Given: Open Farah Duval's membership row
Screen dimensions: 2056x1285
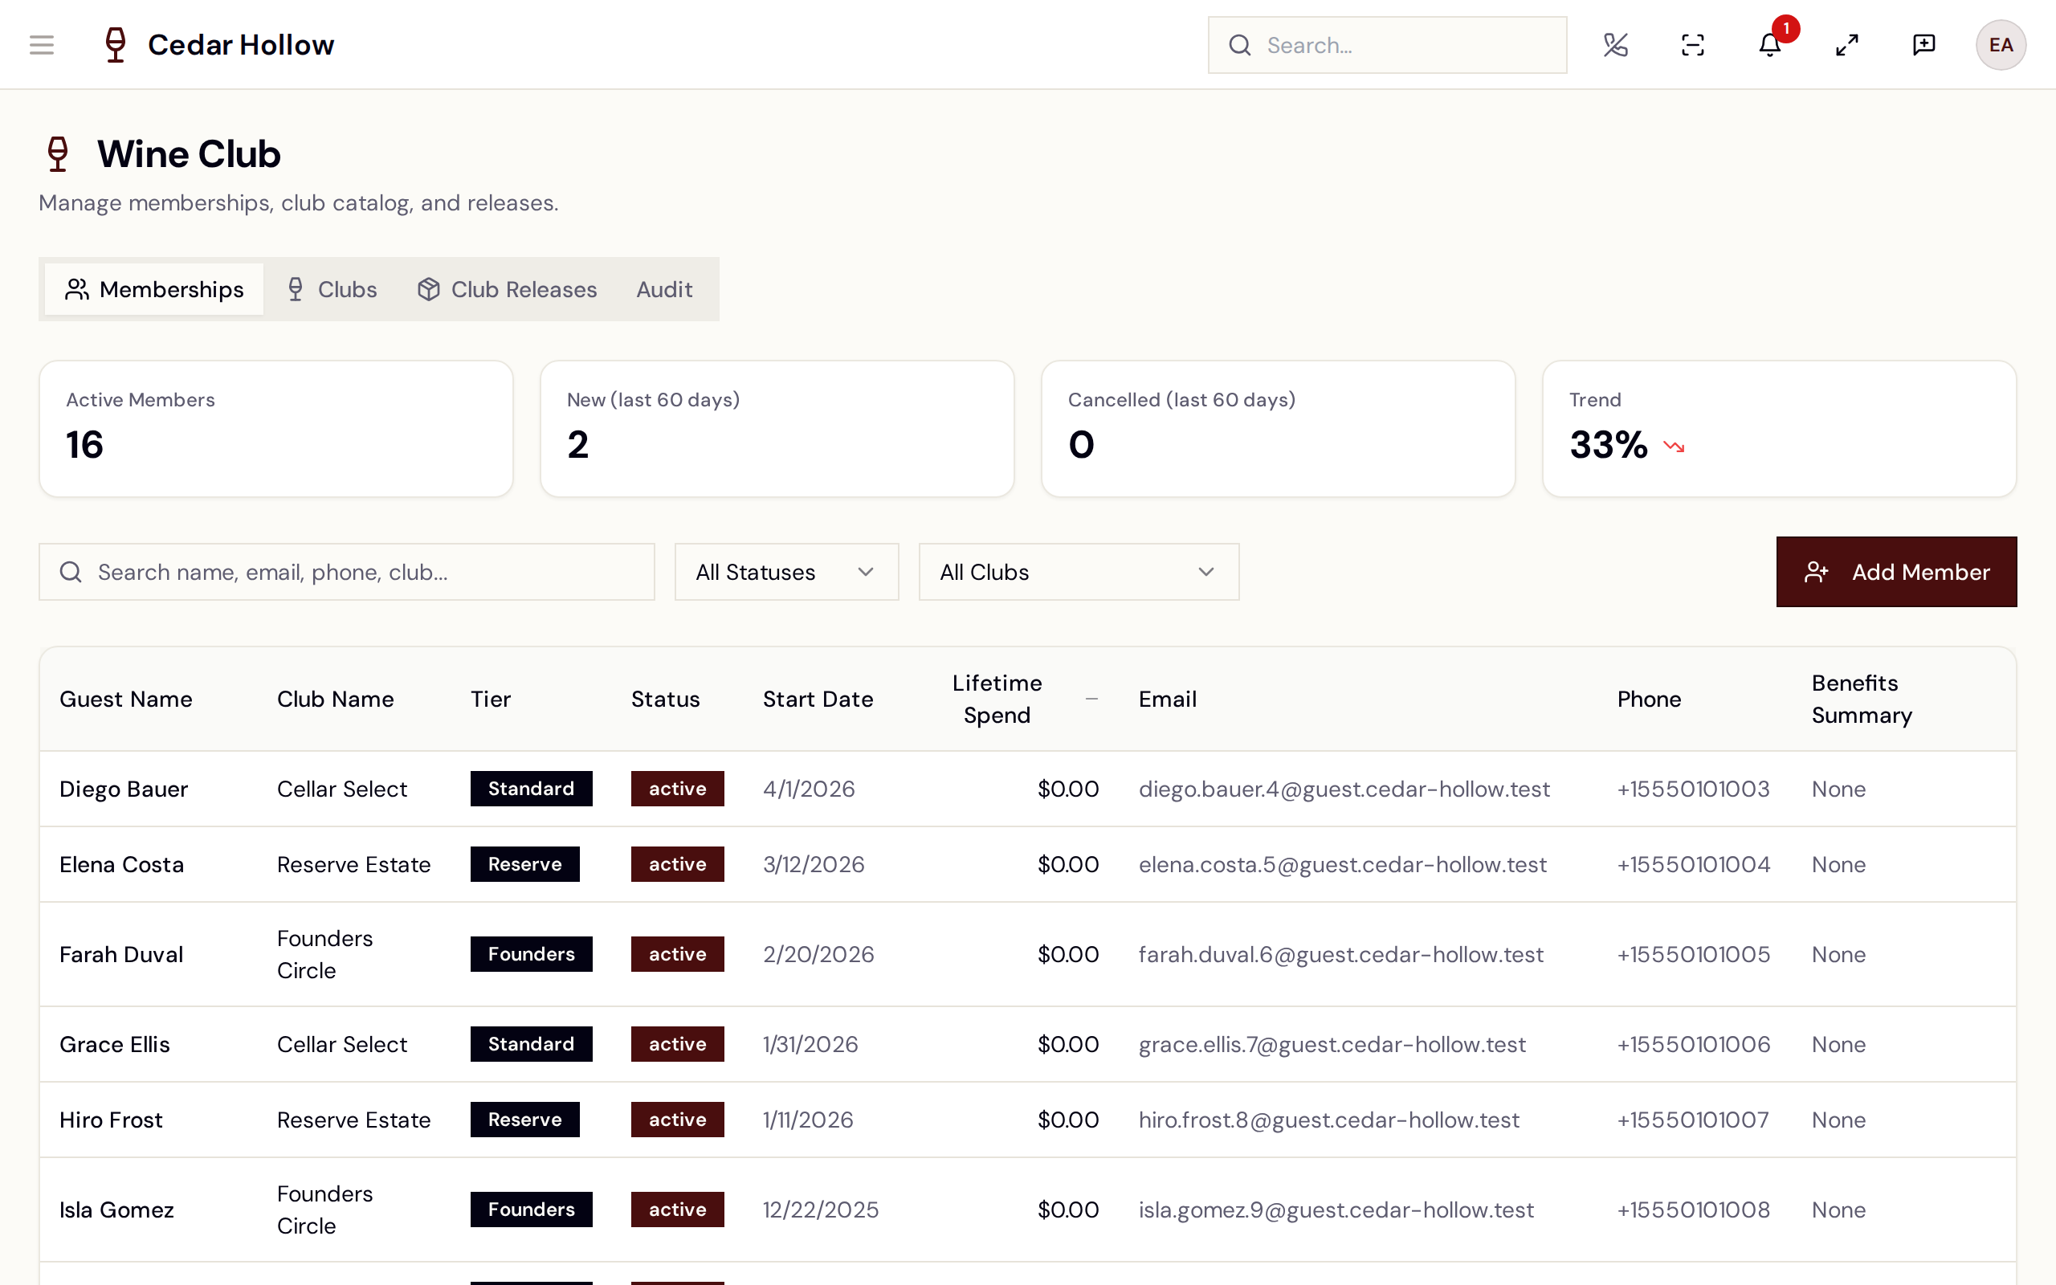Looking at the screenshot, I should pos(1028,954).
